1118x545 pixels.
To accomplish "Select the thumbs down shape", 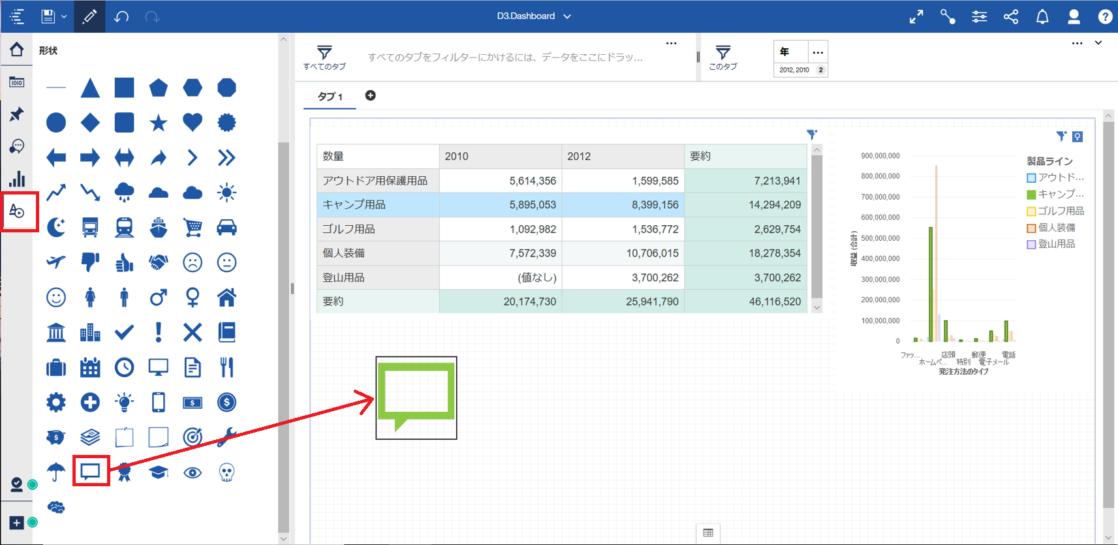I will pos(90,262).
